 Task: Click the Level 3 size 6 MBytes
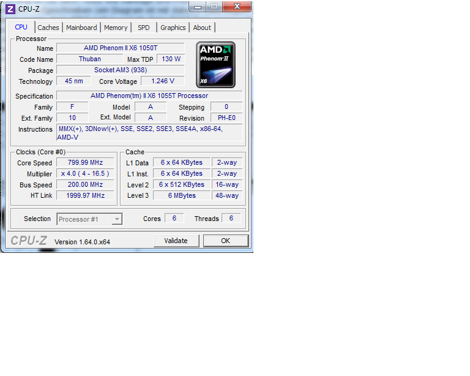[x=182, y=195]
